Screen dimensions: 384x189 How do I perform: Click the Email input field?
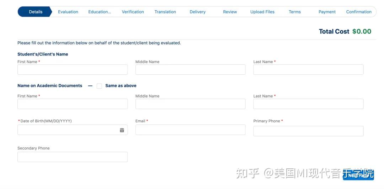point(190,130)
